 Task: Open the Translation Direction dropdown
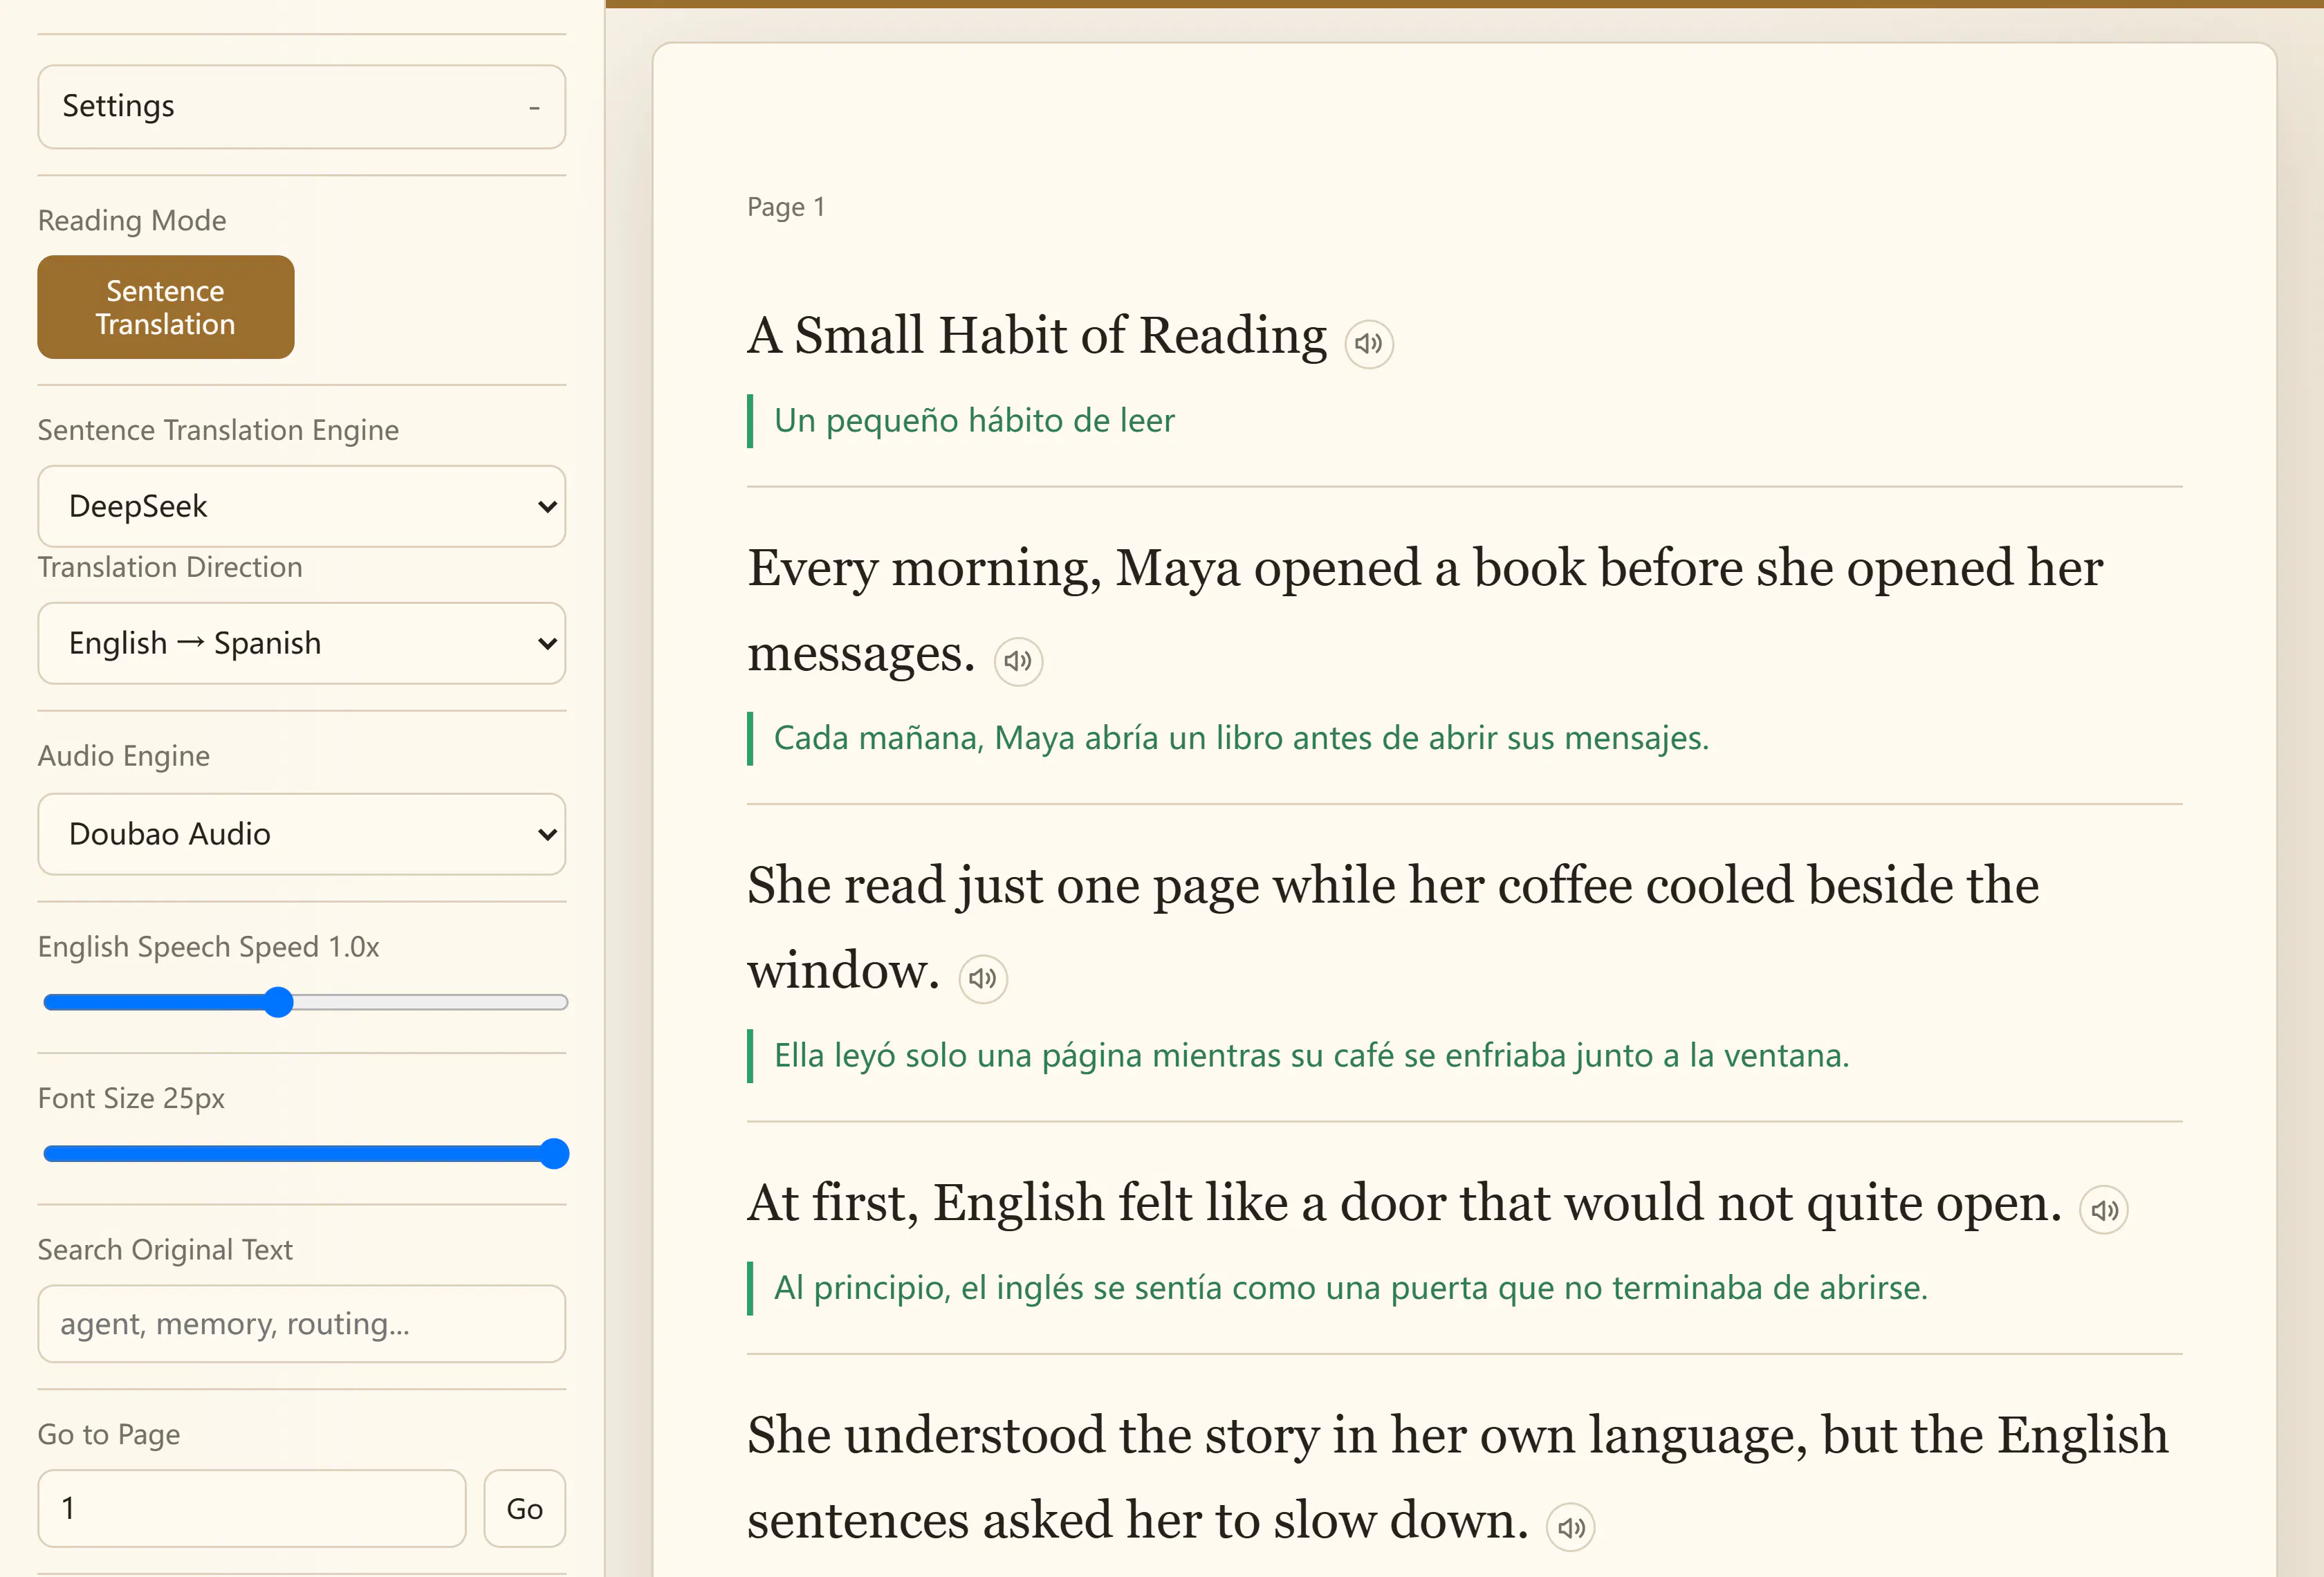pyautogui.click(x=302, y=643)
